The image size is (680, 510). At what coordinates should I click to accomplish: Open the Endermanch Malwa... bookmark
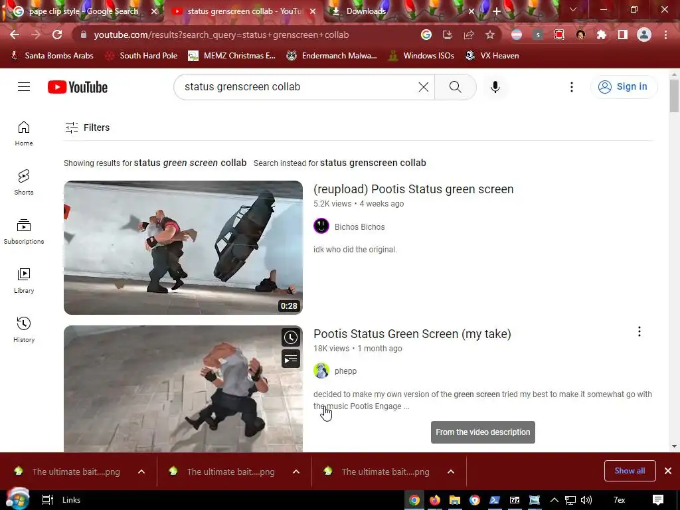[x=332, y=56]
